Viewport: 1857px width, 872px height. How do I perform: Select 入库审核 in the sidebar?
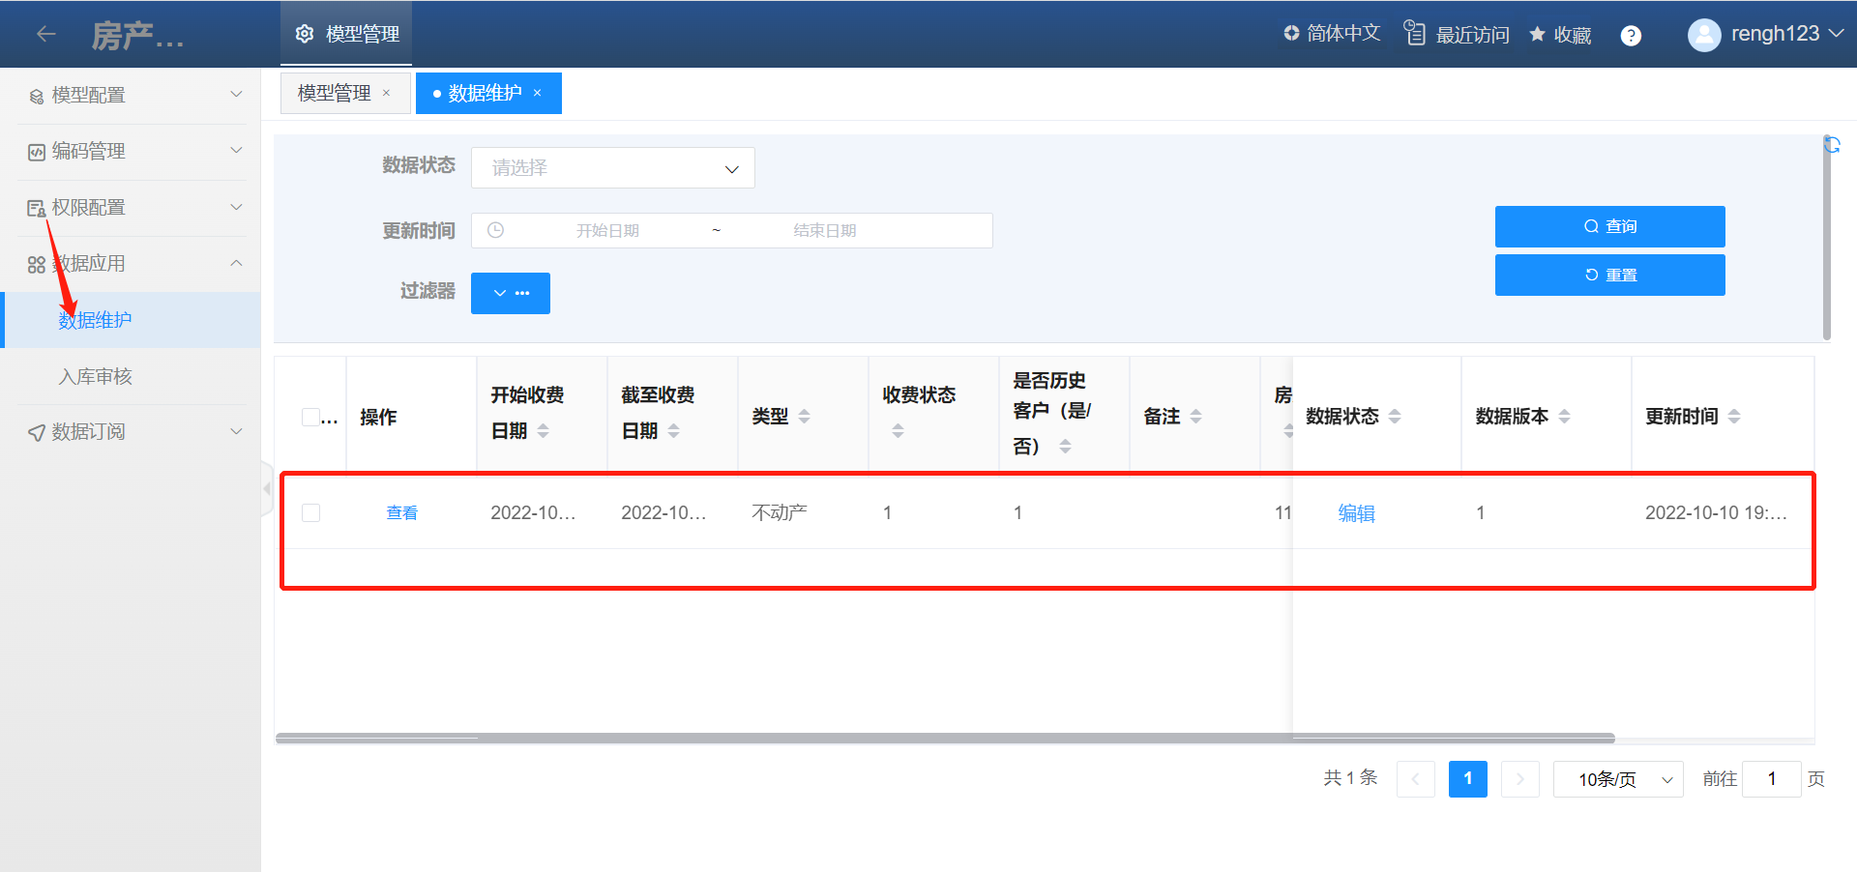[95, 376]
